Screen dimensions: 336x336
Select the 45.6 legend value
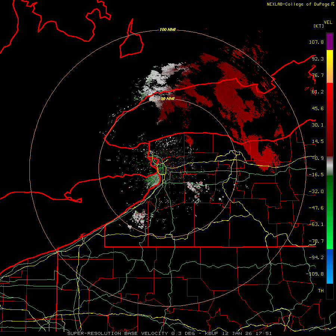click(318, 108)
